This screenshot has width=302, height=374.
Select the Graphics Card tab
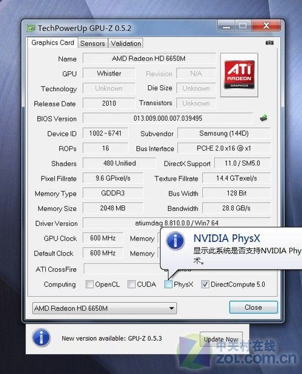(53, 43)
